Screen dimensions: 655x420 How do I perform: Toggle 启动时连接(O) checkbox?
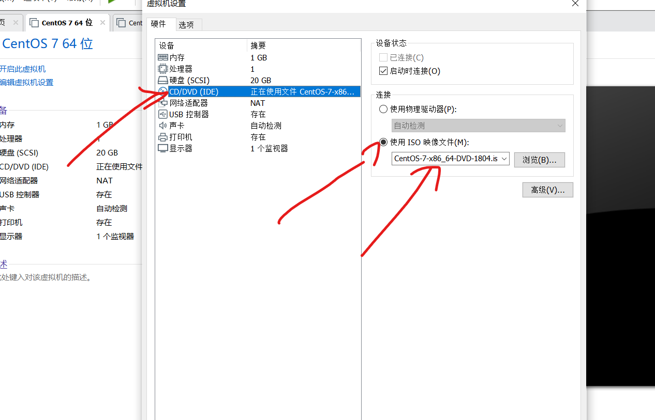(x=383, y=71)
